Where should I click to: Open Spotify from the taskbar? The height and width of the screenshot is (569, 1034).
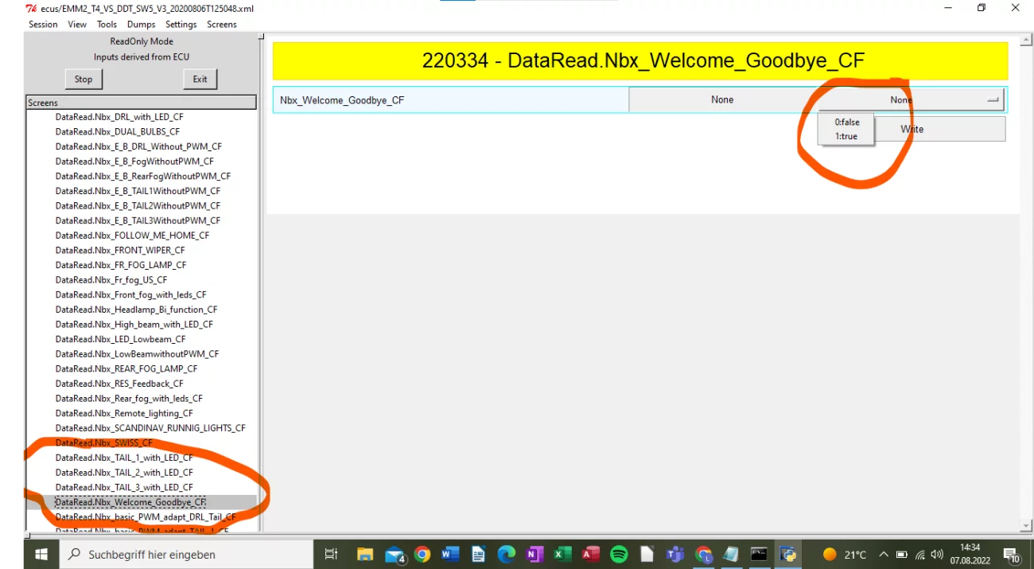click(619, 554)
